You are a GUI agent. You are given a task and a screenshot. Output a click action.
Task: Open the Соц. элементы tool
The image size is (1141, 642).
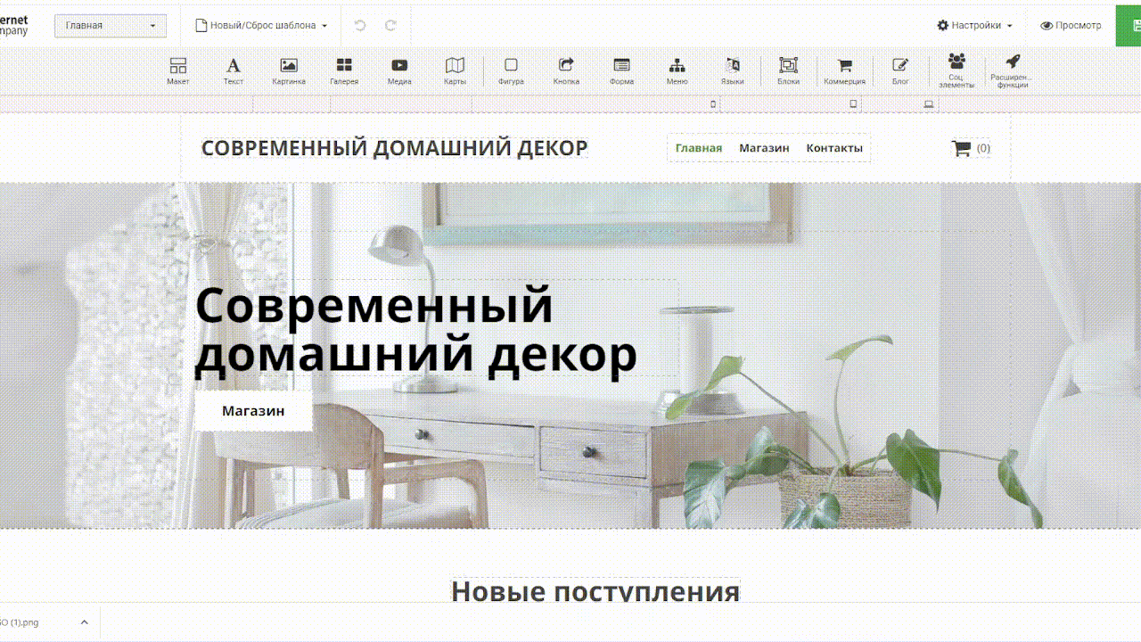pos(956,69)
